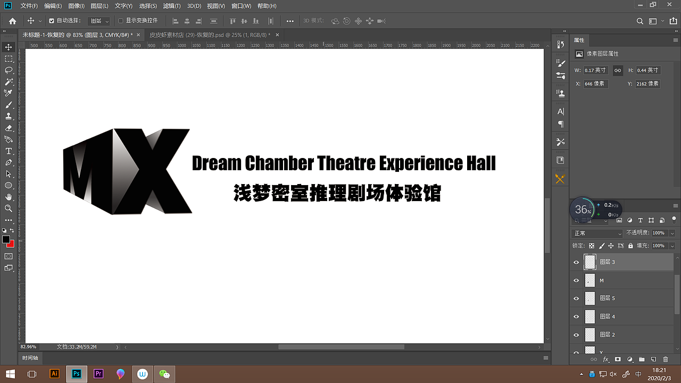Hide layer 图层 2 with eye icon

point(576,335)
